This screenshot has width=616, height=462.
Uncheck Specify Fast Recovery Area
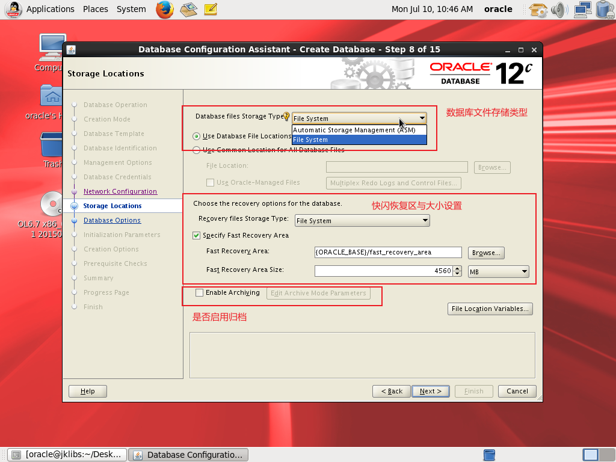(x=197, y=236)
